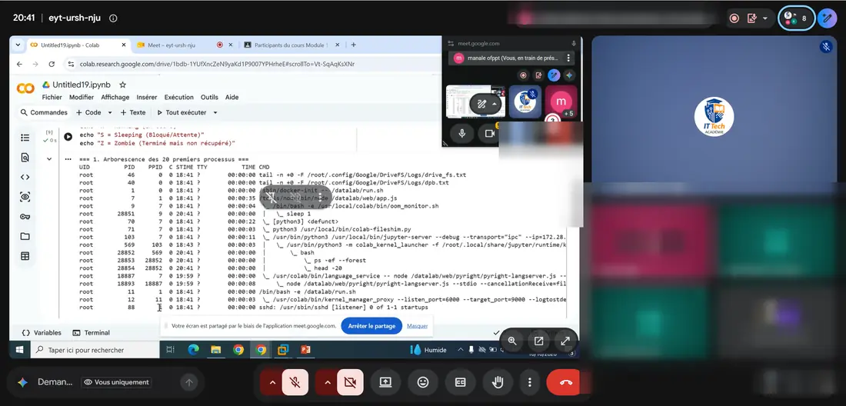Viewport: 846px width, 406px height.
Task: Open Windows Start menu
Action: point(19,350)
